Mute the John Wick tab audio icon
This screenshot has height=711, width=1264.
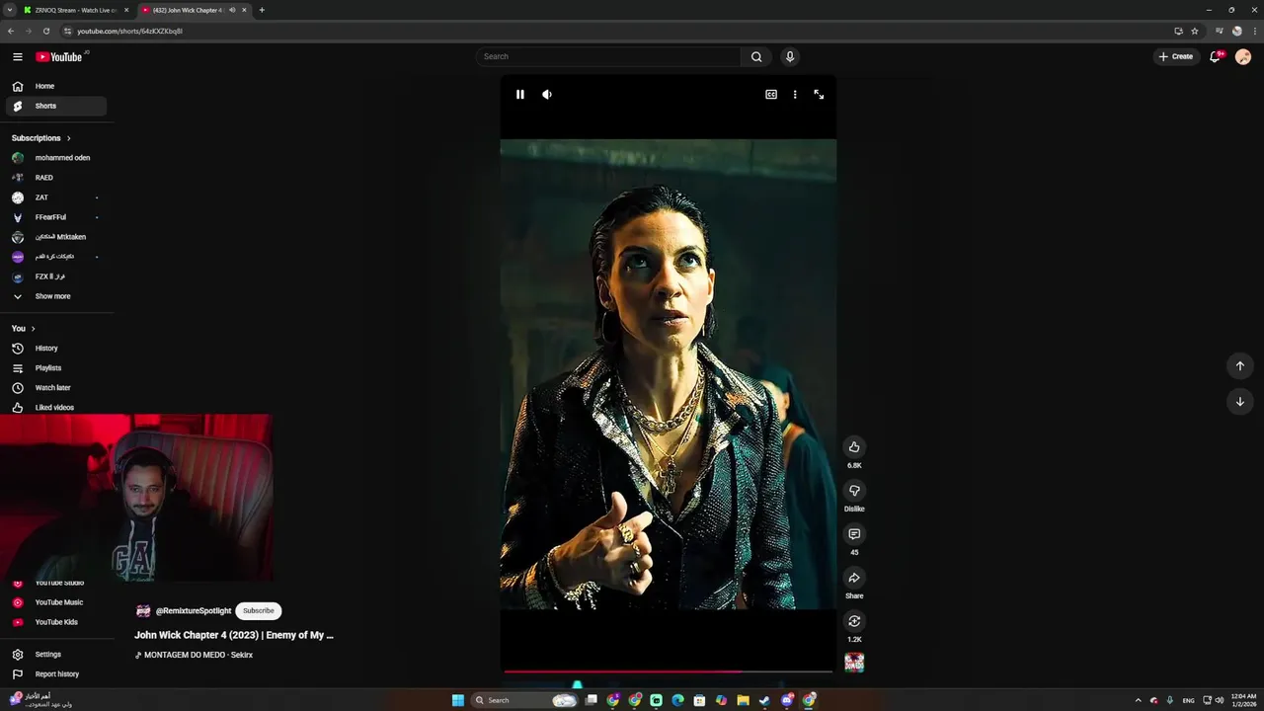(x=232, y=10)
